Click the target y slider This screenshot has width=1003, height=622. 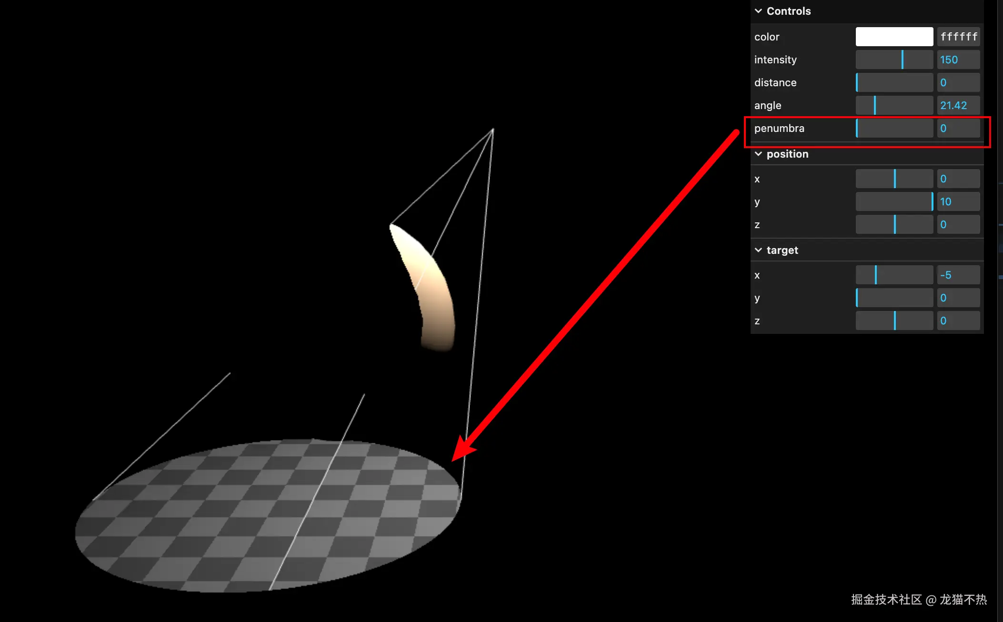[894, 298]
